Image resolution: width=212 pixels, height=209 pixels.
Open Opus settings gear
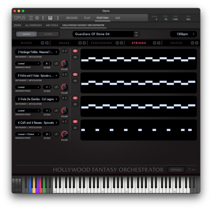point(37,18)
